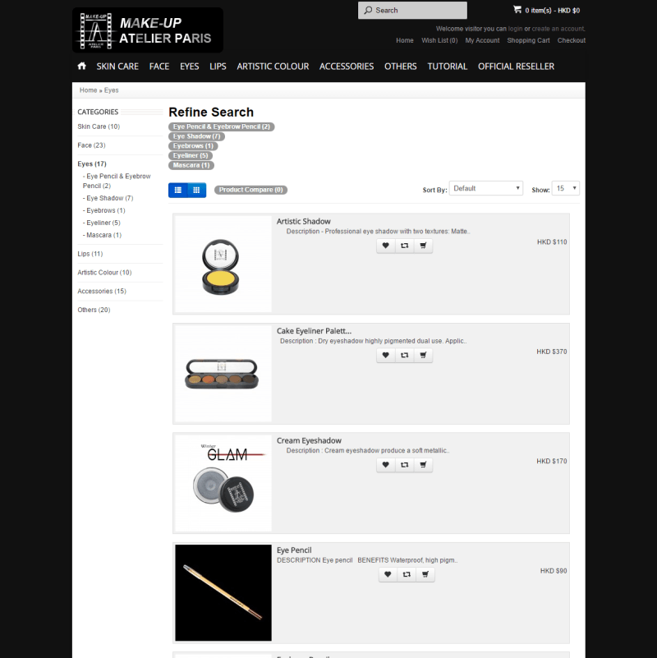Add Cream Eyeshadow to wish list
The image size is (657, 658).
pyautogui.click(x=385, y=465)
